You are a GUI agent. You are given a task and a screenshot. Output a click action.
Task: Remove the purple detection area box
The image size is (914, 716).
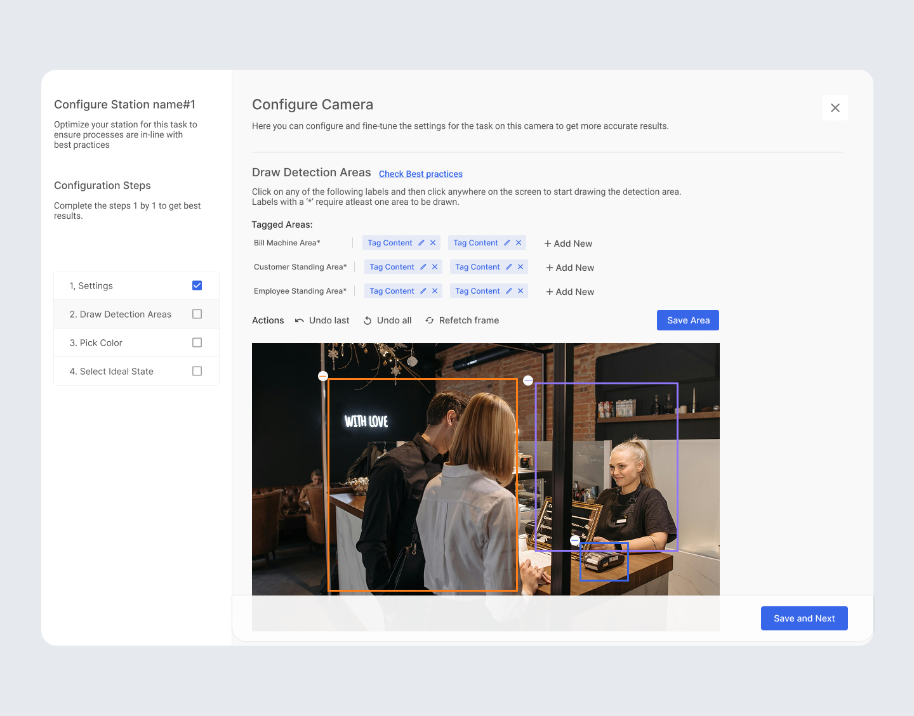pos(528,381)
